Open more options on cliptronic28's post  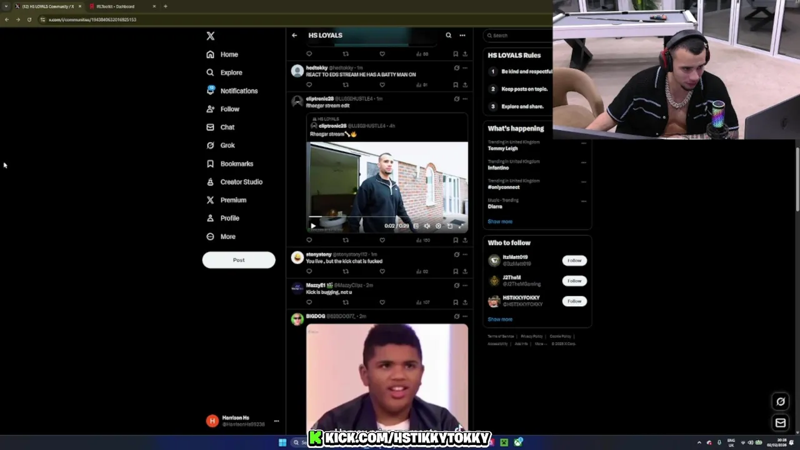click(x=464, y=99)
